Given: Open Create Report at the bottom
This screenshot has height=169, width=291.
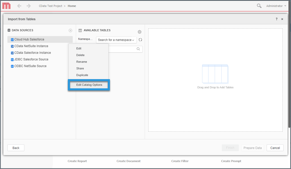Looking at the screenshot, I should [x=77, y=161].
